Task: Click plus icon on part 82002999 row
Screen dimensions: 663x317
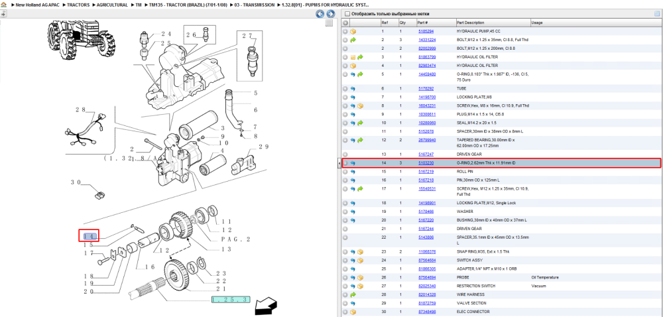Action: [345, 48]
